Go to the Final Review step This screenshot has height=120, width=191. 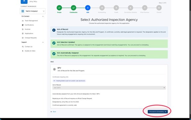(145, 8)
